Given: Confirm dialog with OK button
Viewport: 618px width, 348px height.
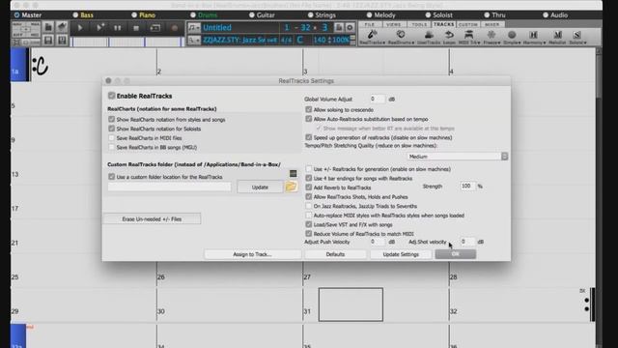Looking at the screenshot, I should [x=455, y=254].
